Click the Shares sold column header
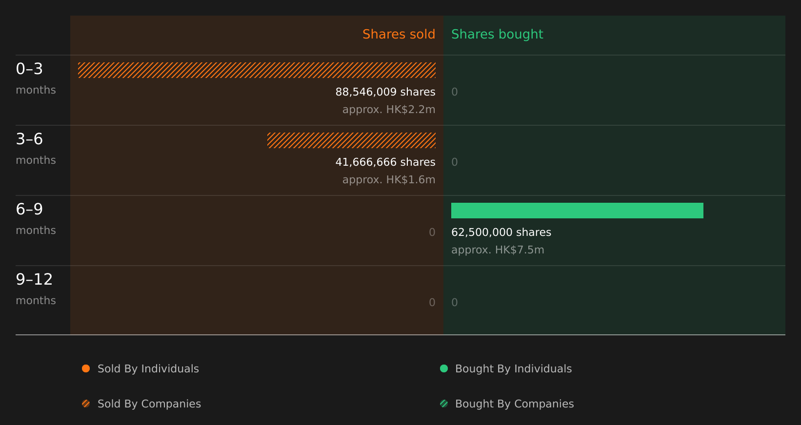The image size is (801, 425). click(x=399, y=34)
